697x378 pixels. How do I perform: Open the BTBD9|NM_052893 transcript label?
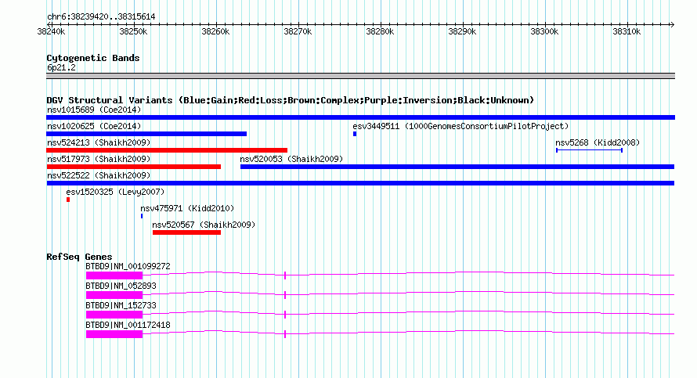[x=121, y=286]
